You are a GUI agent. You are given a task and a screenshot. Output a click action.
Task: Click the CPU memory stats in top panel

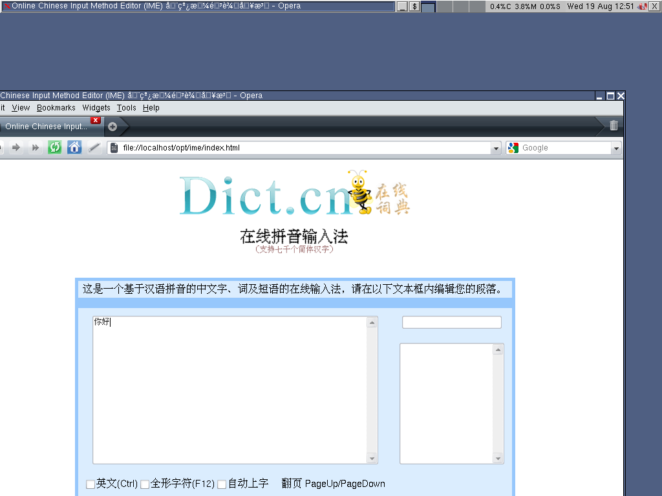tap(525, 6)
